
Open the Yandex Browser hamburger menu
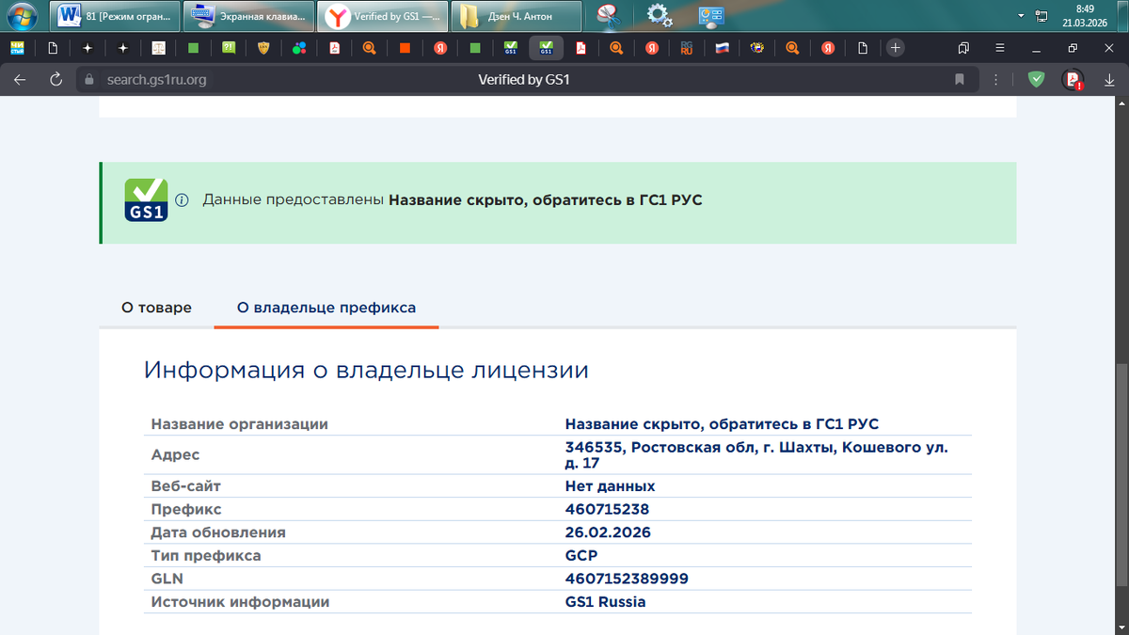click(x=999, y=47)
